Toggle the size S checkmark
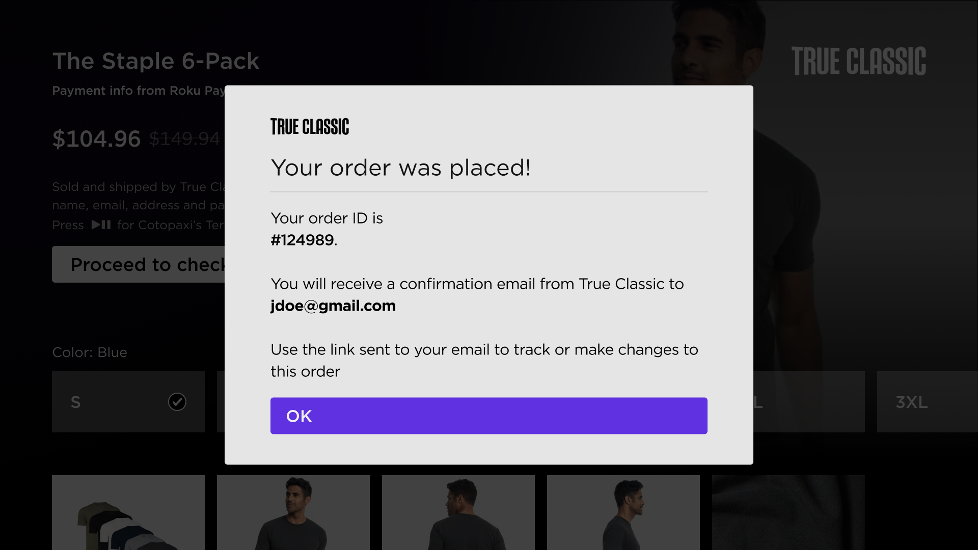The width and height of the screenshot is (978, 550). [x=177, y=402]
